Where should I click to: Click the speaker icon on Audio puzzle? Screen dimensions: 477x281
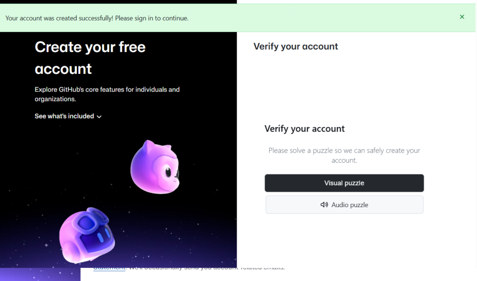pos(324,205)
